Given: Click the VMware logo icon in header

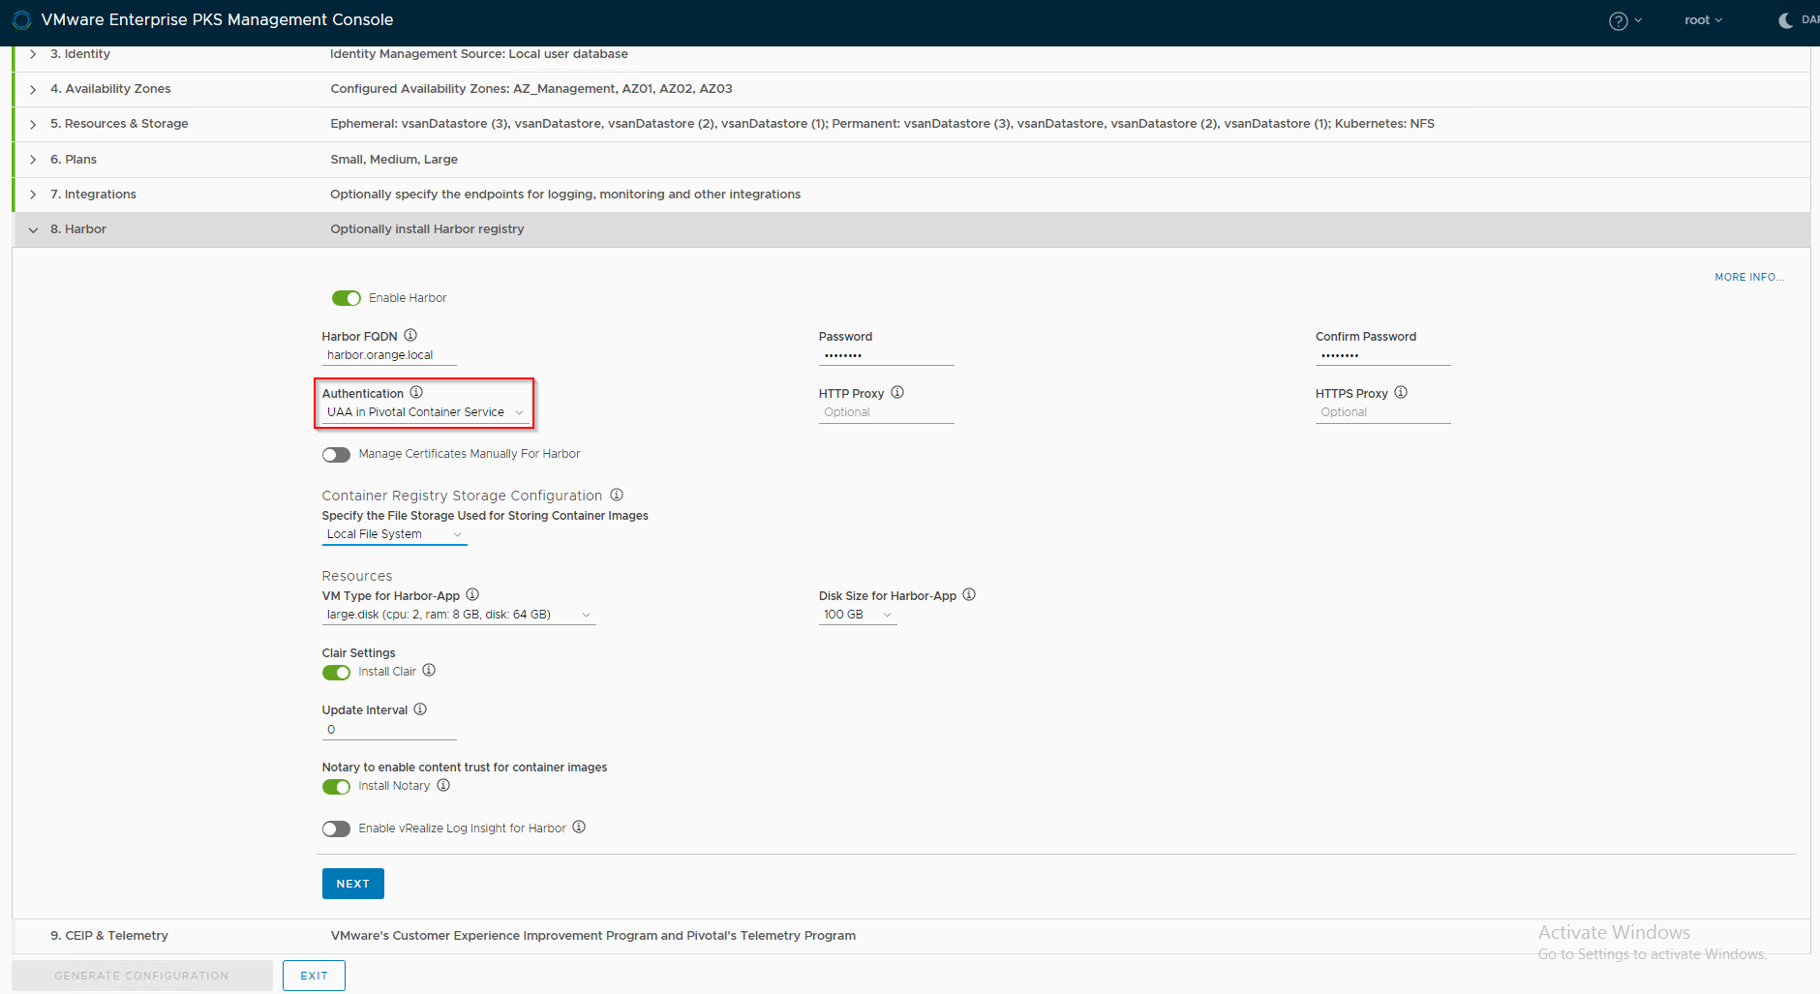Looking at the screenshot, I should (21, 20).
